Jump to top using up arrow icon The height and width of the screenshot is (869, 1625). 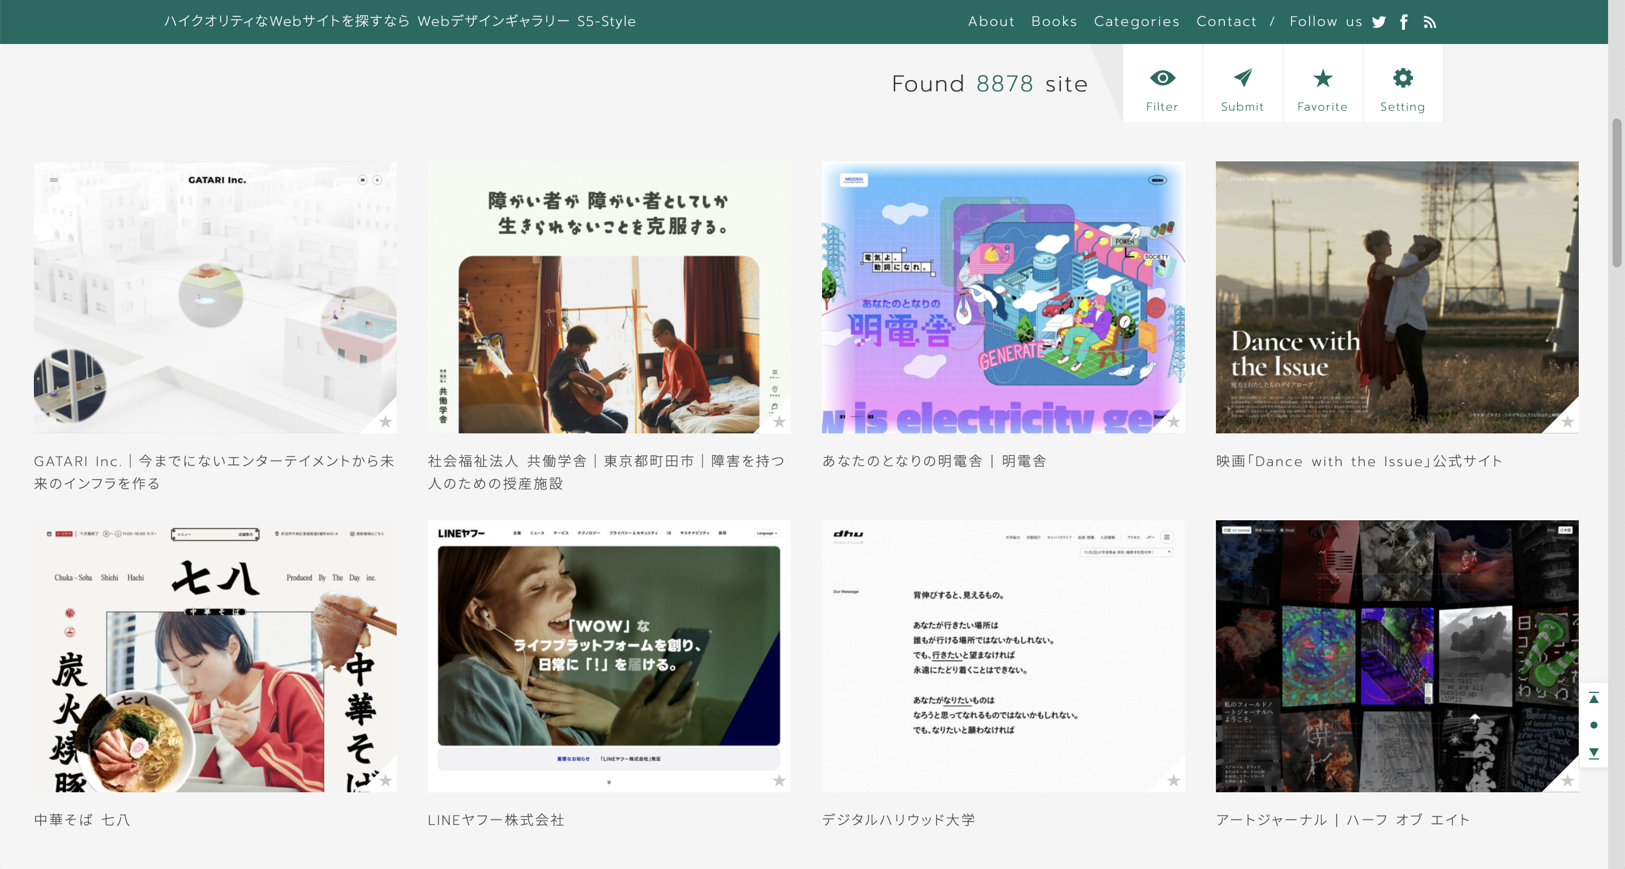(1593, 698)
